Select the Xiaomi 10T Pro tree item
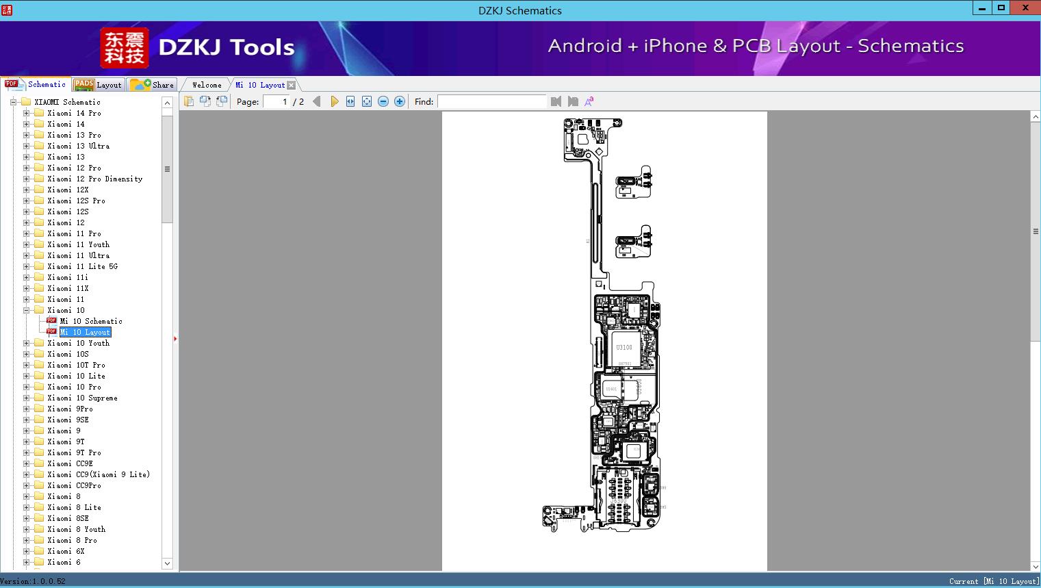This screenshot has width=1041, height=588. pos(77,365)
